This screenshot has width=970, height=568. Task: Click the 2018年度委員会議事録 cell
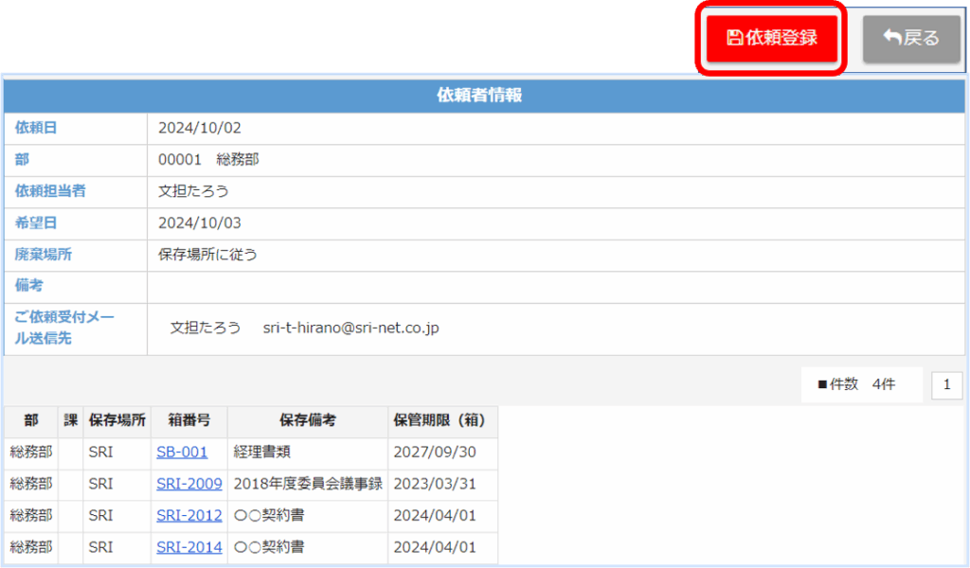point(308,484)
